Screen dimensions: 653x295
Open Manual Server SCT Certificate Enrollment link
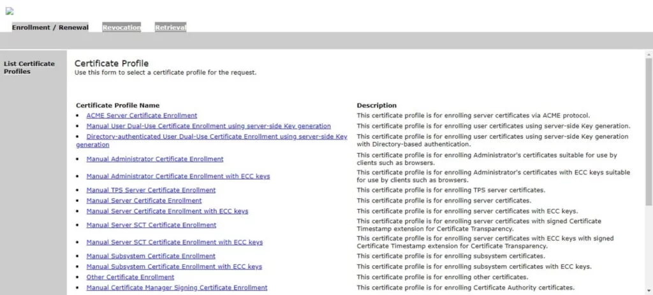tap(151, 225)
